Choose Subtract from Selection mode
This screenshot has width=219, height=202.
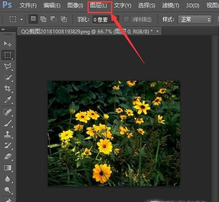pos(54,19)
